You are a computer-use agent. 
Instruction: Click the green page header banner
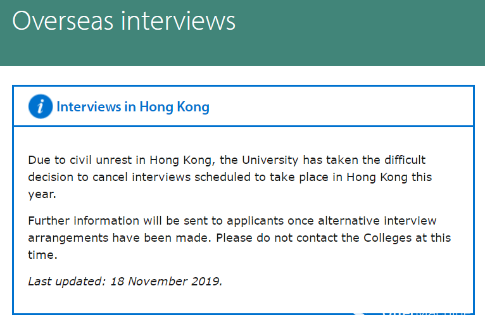click(242, 33)
